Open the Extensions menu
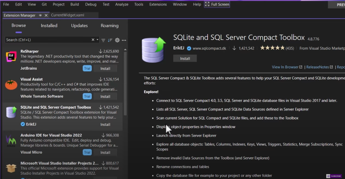The width and height of the screenshot is (345, 179). tap(158, 4)
